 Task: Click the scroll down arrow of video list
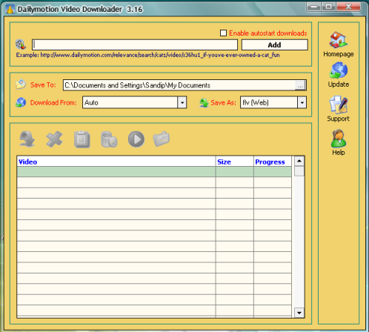pos(299,313)
